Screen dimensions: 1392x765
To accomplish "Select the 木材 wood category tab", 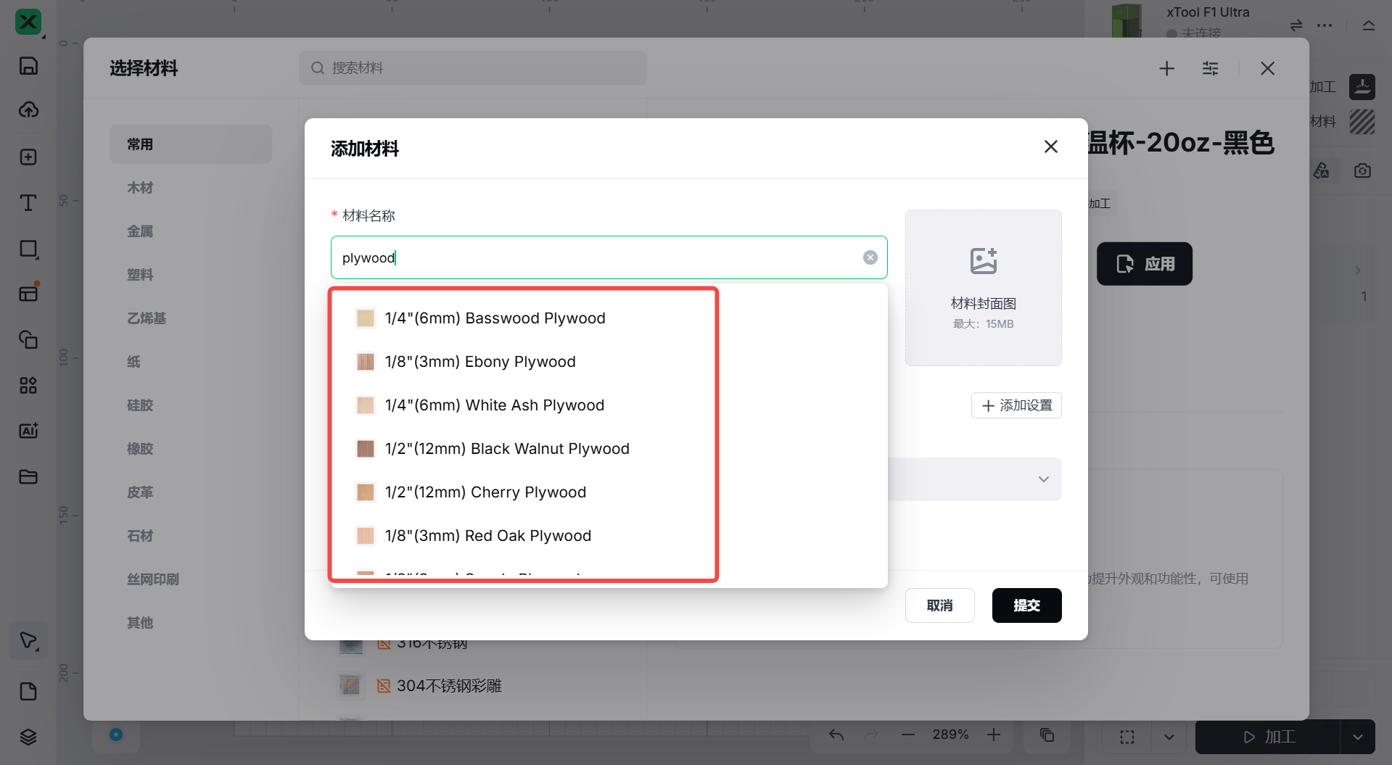I will click(140, 188).
